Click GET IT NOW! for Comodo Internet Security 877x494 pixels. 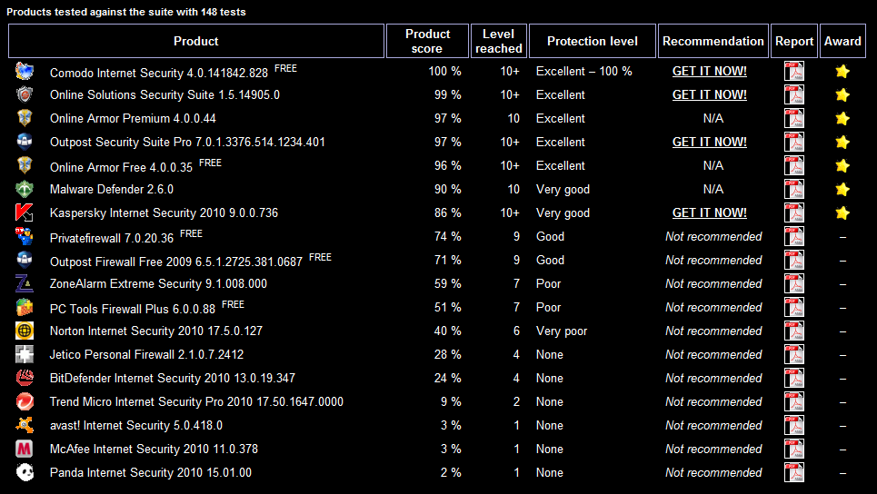[x=709, y=72]
